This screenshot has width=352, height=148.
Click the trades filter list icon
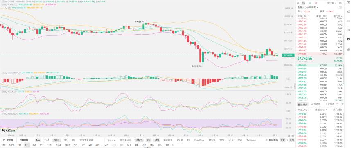click(x=337, y=104)
